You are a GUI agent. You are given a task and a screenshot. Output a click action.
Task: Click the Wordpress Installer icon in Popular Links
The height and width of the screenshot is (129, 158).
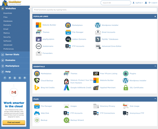98,25
